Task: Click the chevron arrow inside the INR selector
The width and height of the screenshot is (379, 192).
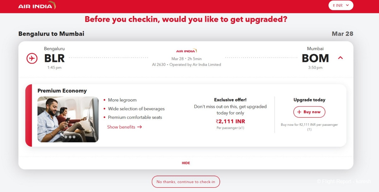Action: coord(347,5)
